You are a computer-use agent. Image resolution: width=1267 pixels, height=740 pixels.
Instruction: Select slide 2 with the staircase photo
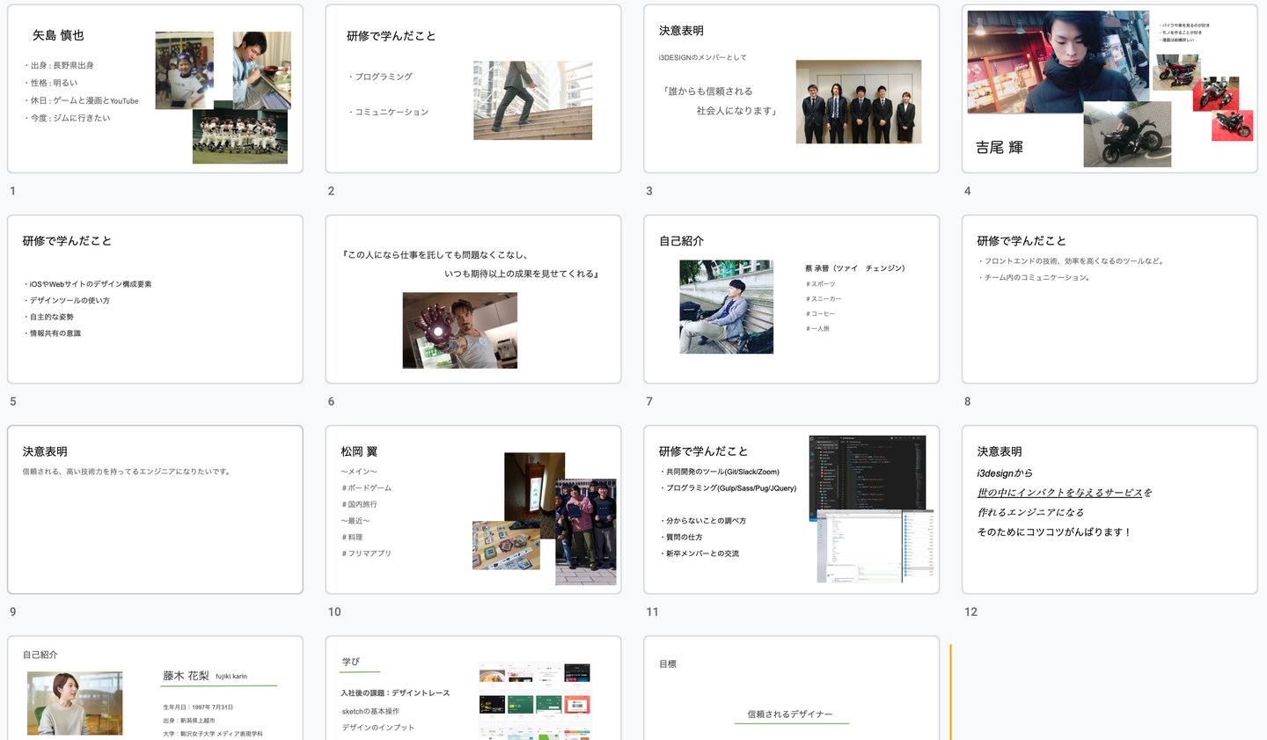click(x=473, y=89)
